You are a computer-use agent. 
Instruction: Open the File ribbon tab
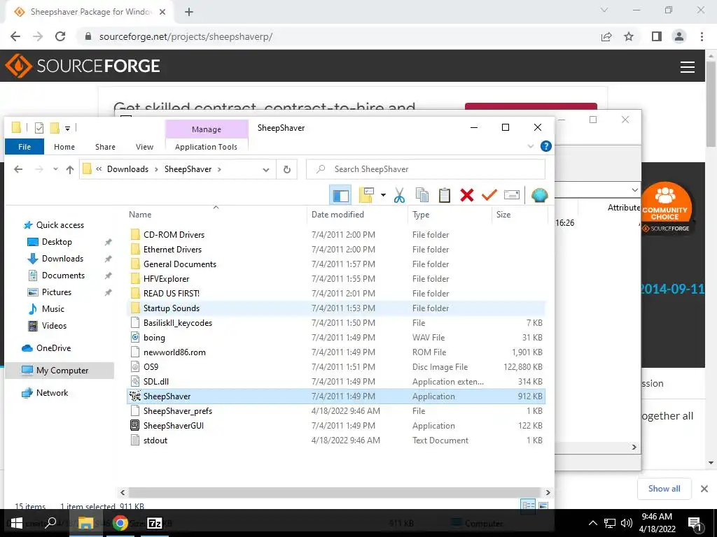click(25, 147)
